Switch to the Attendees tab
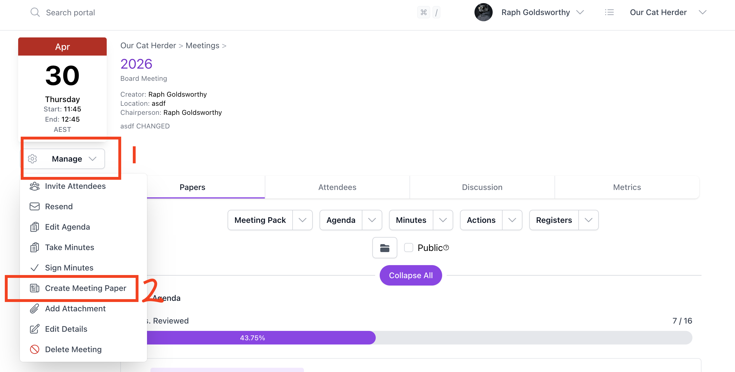The width and height of the screenshot is (735, 372). click(x=337, y=187)
